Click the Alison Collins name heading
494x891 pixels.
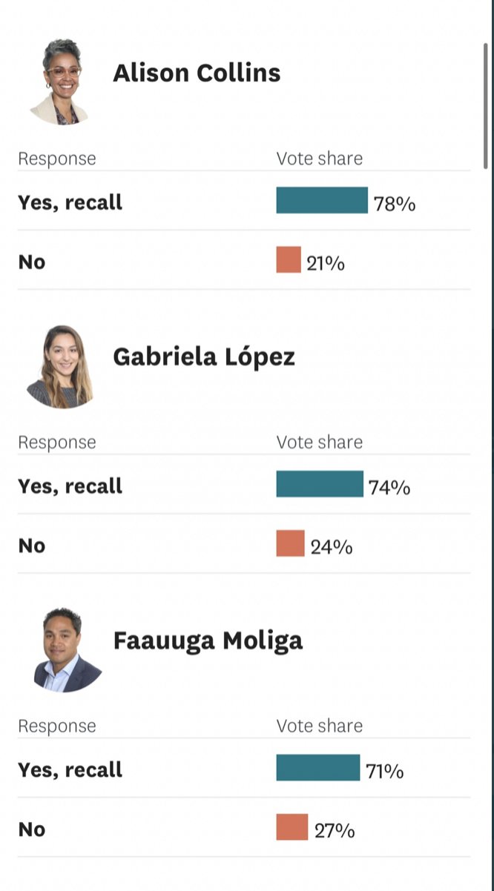[x=197, y=73]
